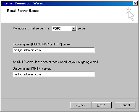Expand the POP3 server type dropdown arrow

[x=74, y=28]
